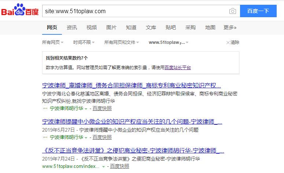Open camera image search icon
The height and width of the screenshot is (173, 284).
click(233, 11)
